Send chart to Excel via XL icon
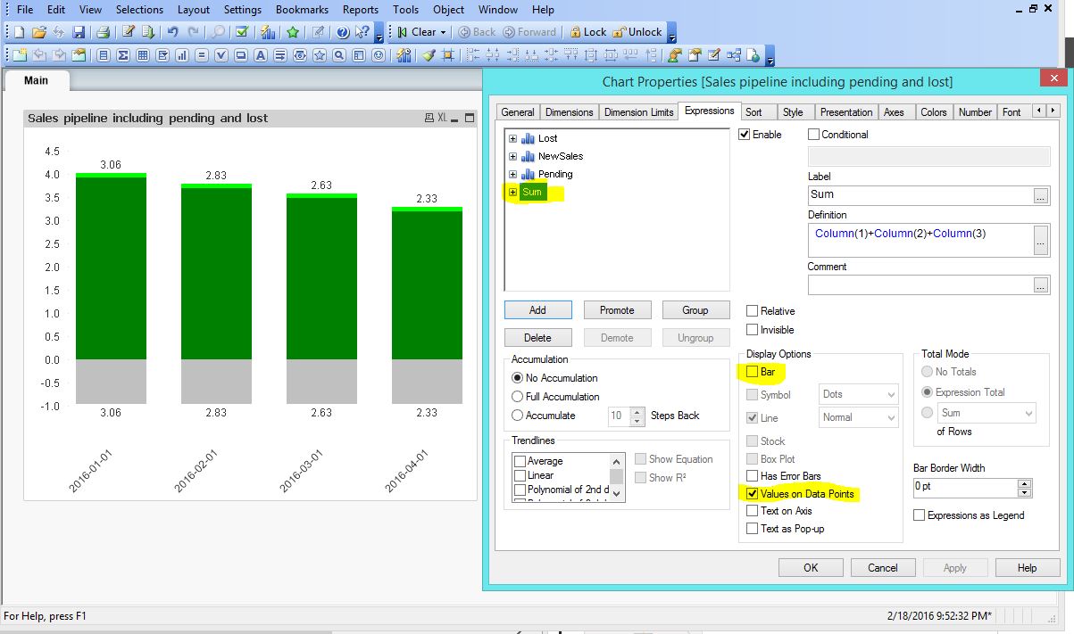 coord(441,118)
